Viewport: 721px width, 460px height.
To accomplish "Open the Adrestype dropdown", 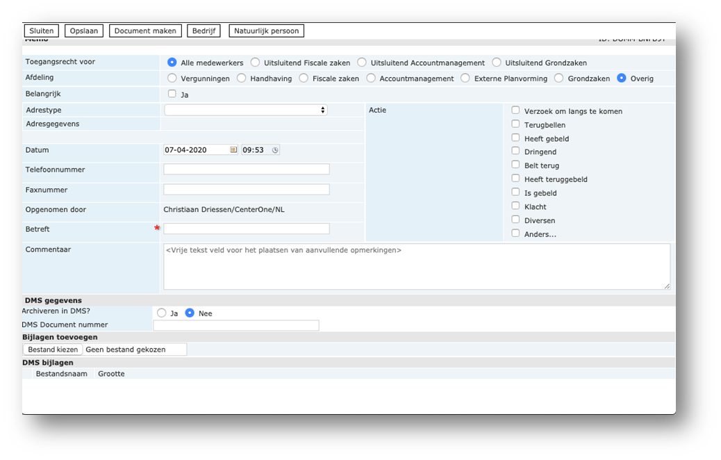I will click(x=246, y=110).
